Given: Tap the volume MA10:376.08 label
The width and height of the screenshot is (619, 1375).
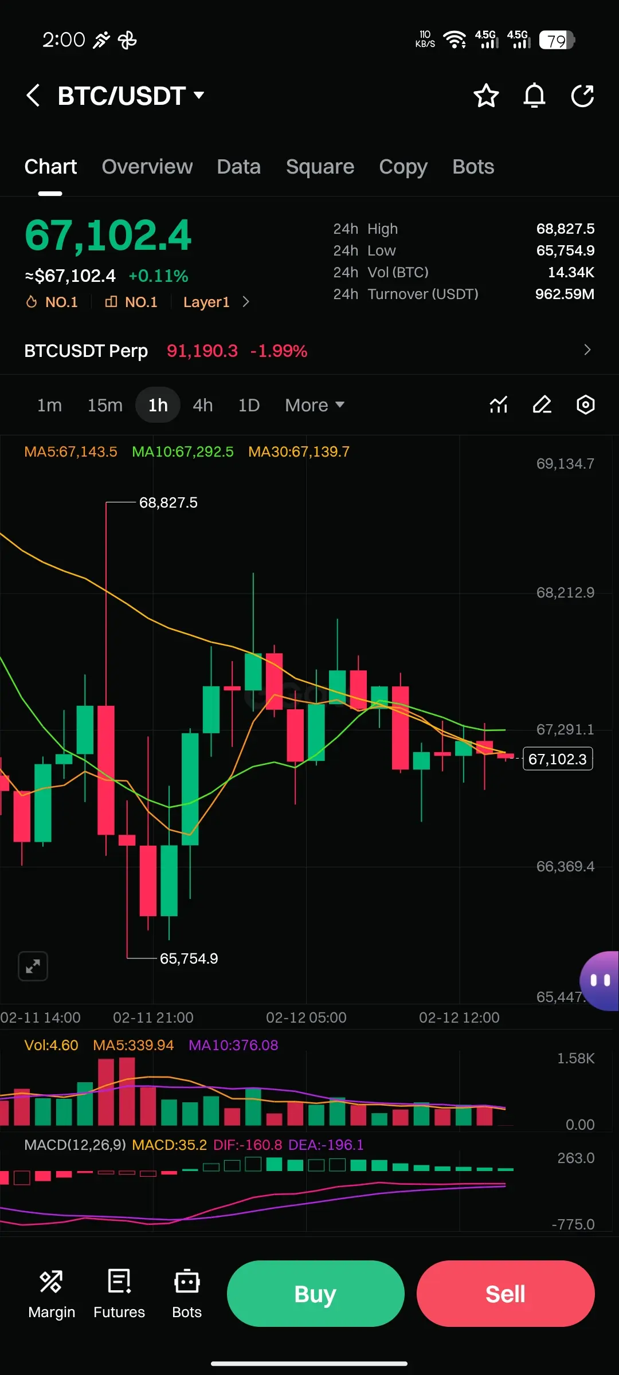Looking at the screenshot, I should tap(233, 1045).
